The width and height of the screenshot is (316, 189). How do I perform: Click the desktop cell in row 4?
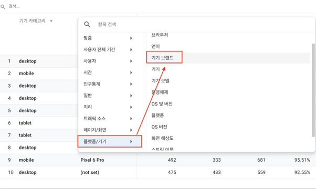point(28,98)
